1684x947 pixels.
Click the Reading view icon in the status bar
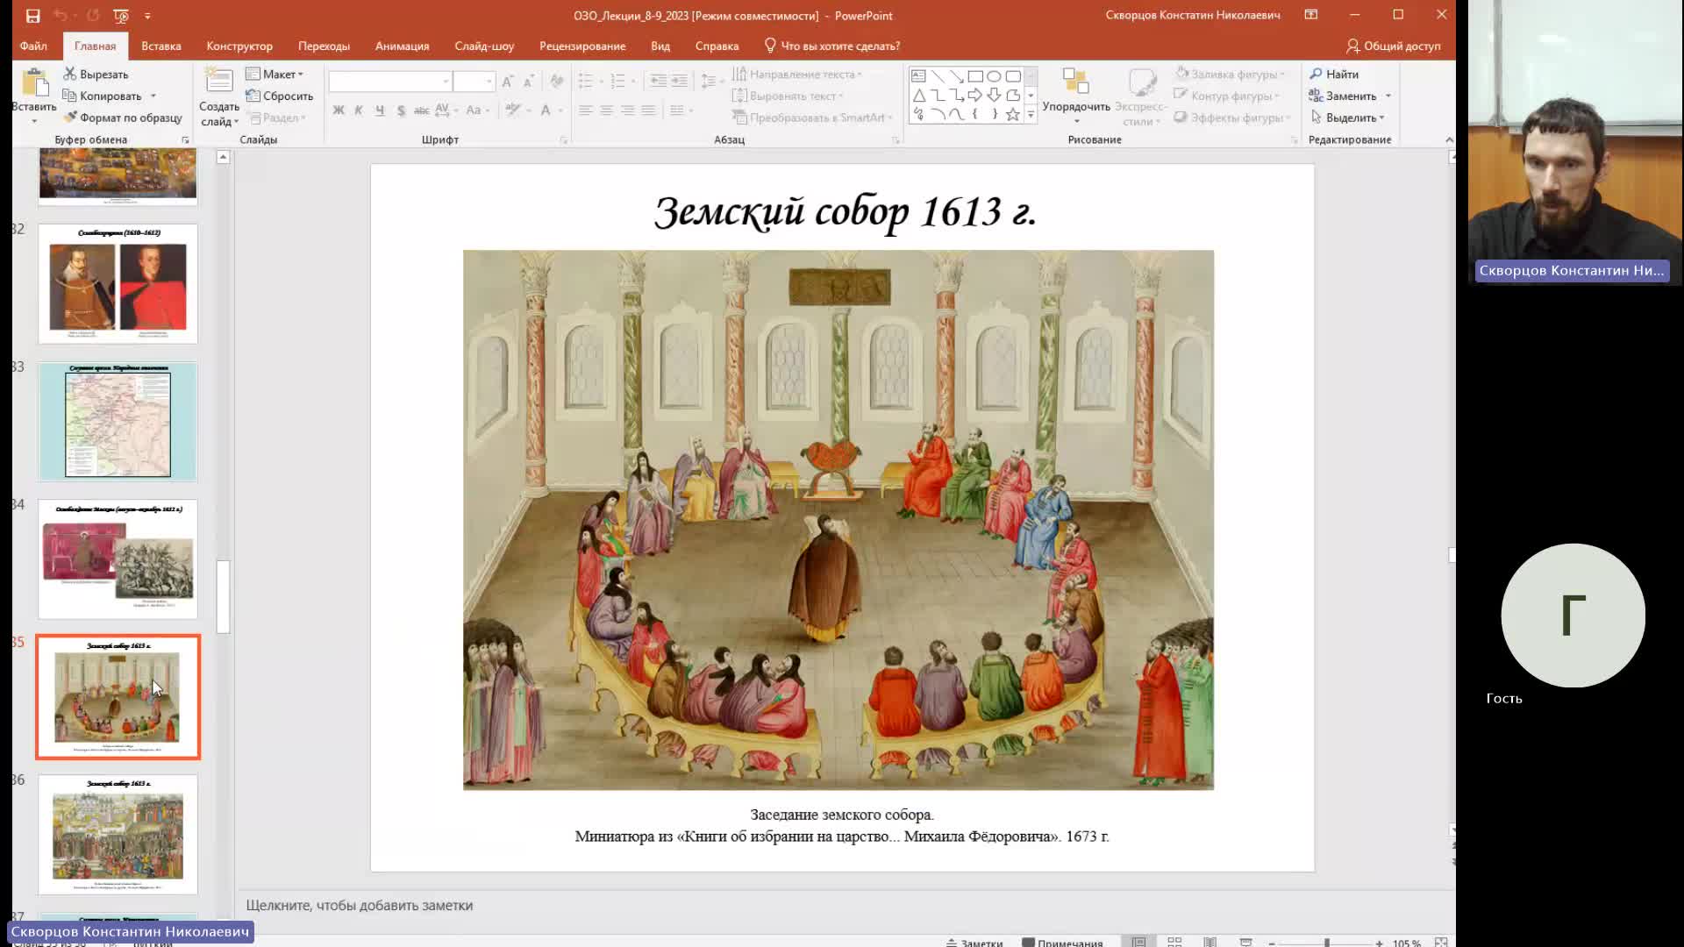[1209, 942]
